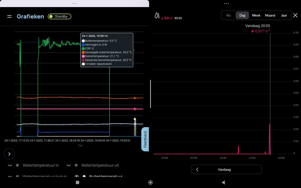This screenshot has width=301, height=188.
Task: Select the Dag tab
Action: click(x=242, y=15)
